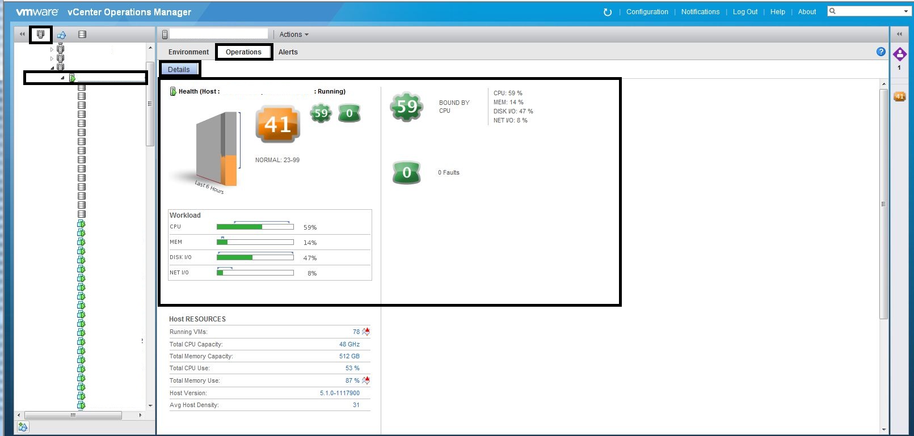Click the blue help question mark icon

(881, 52)
